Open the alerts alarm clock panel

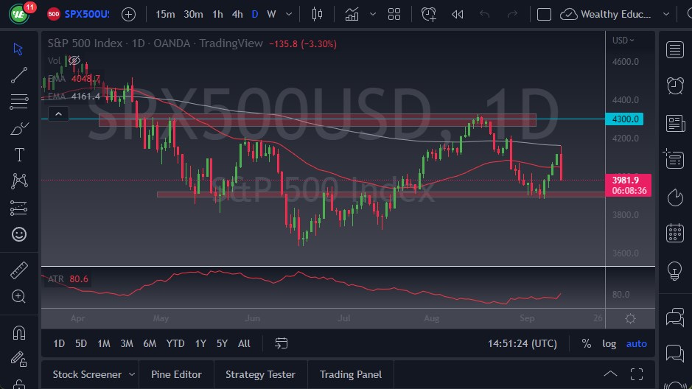[x=674, y=86]
